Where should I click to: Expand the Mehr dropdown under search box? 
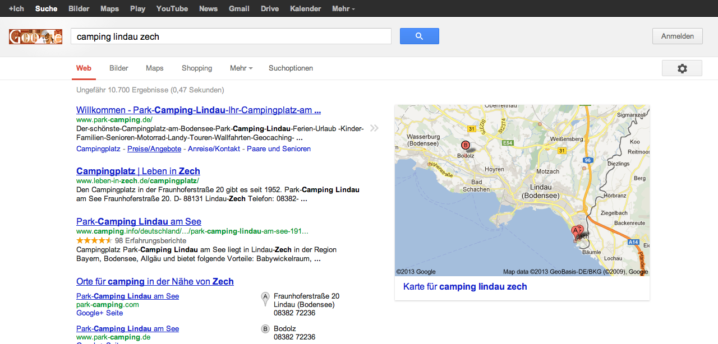(x=241, y=68)
